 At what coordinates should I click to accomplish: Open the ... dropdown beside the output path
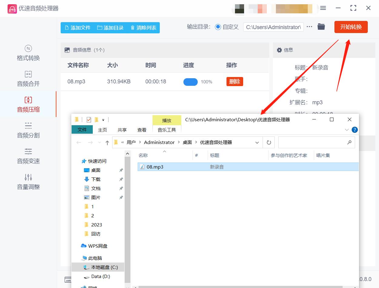point(309,27)
